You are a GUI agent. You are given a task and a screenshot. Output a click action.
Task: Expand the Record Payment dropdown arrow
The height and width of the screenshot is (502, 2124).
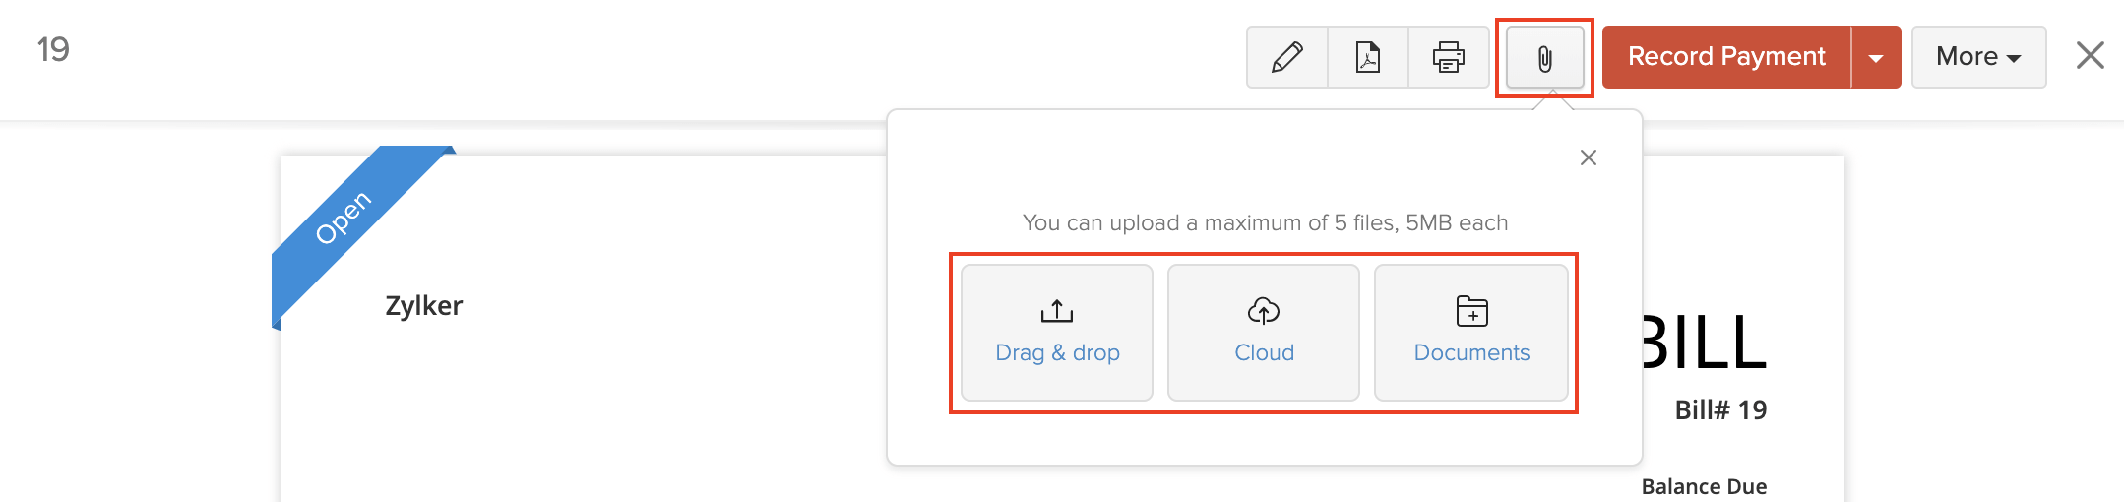[1876, 57]
